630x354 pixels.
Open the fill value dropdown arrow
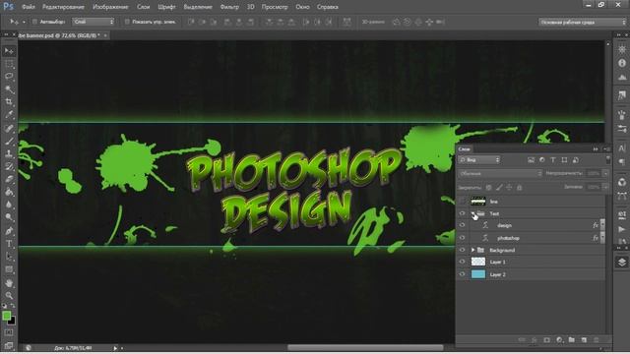pos(605,187)
